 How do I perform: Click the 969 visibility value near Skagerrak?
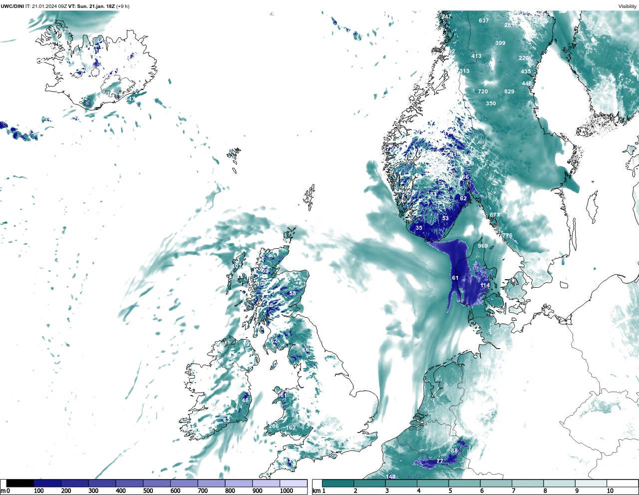(x=483, y=246)
